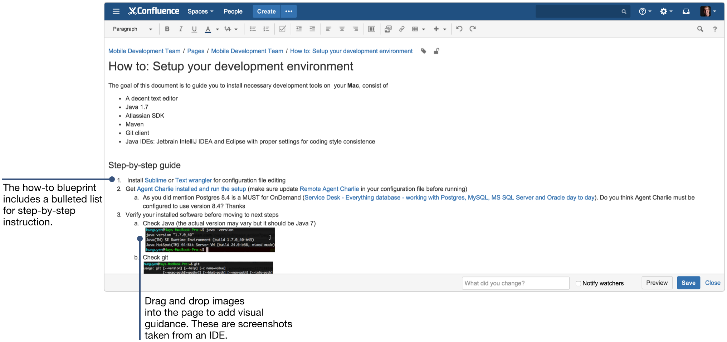Open notifications tray icon
Screen dimensions: 727x342
686,11
